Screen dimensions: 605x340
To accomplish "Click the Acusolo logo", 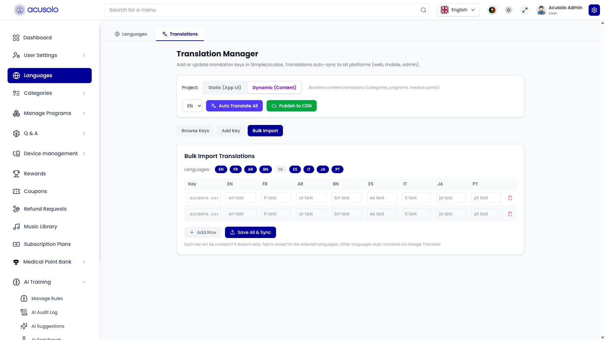I will [x=36, y=10].
